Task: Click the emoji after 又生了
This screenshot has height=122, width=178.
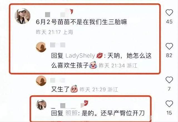Action: pos(74,89)
